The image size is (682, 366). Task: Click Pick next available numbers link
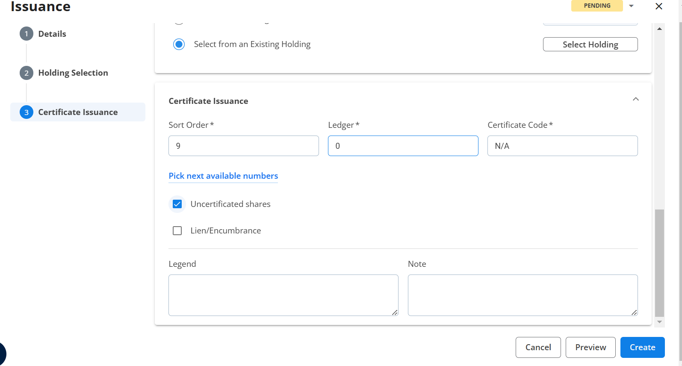(223, 176)
